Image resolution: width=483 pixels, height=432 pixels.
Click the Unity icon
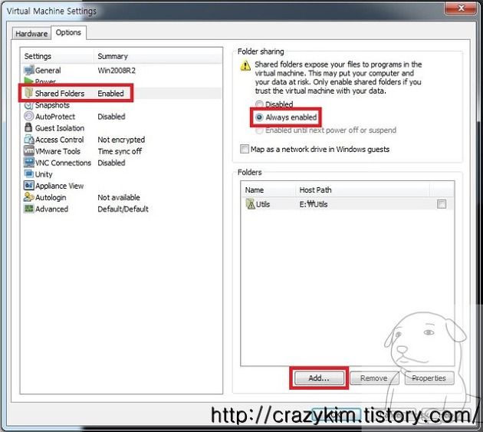pyautogui.click(x=28, y=174)
